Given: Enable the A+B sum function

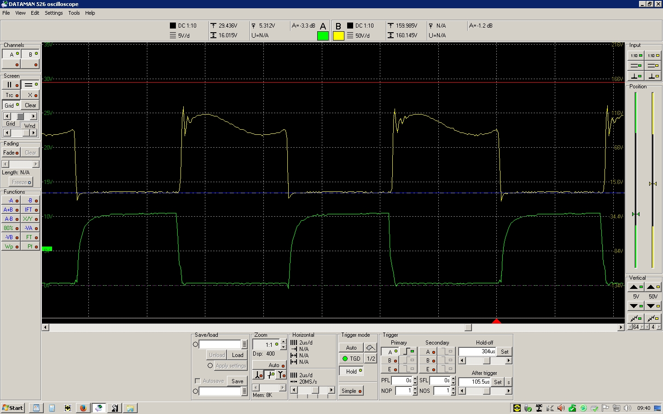Looking at the screenshot, I should (11, 210).
